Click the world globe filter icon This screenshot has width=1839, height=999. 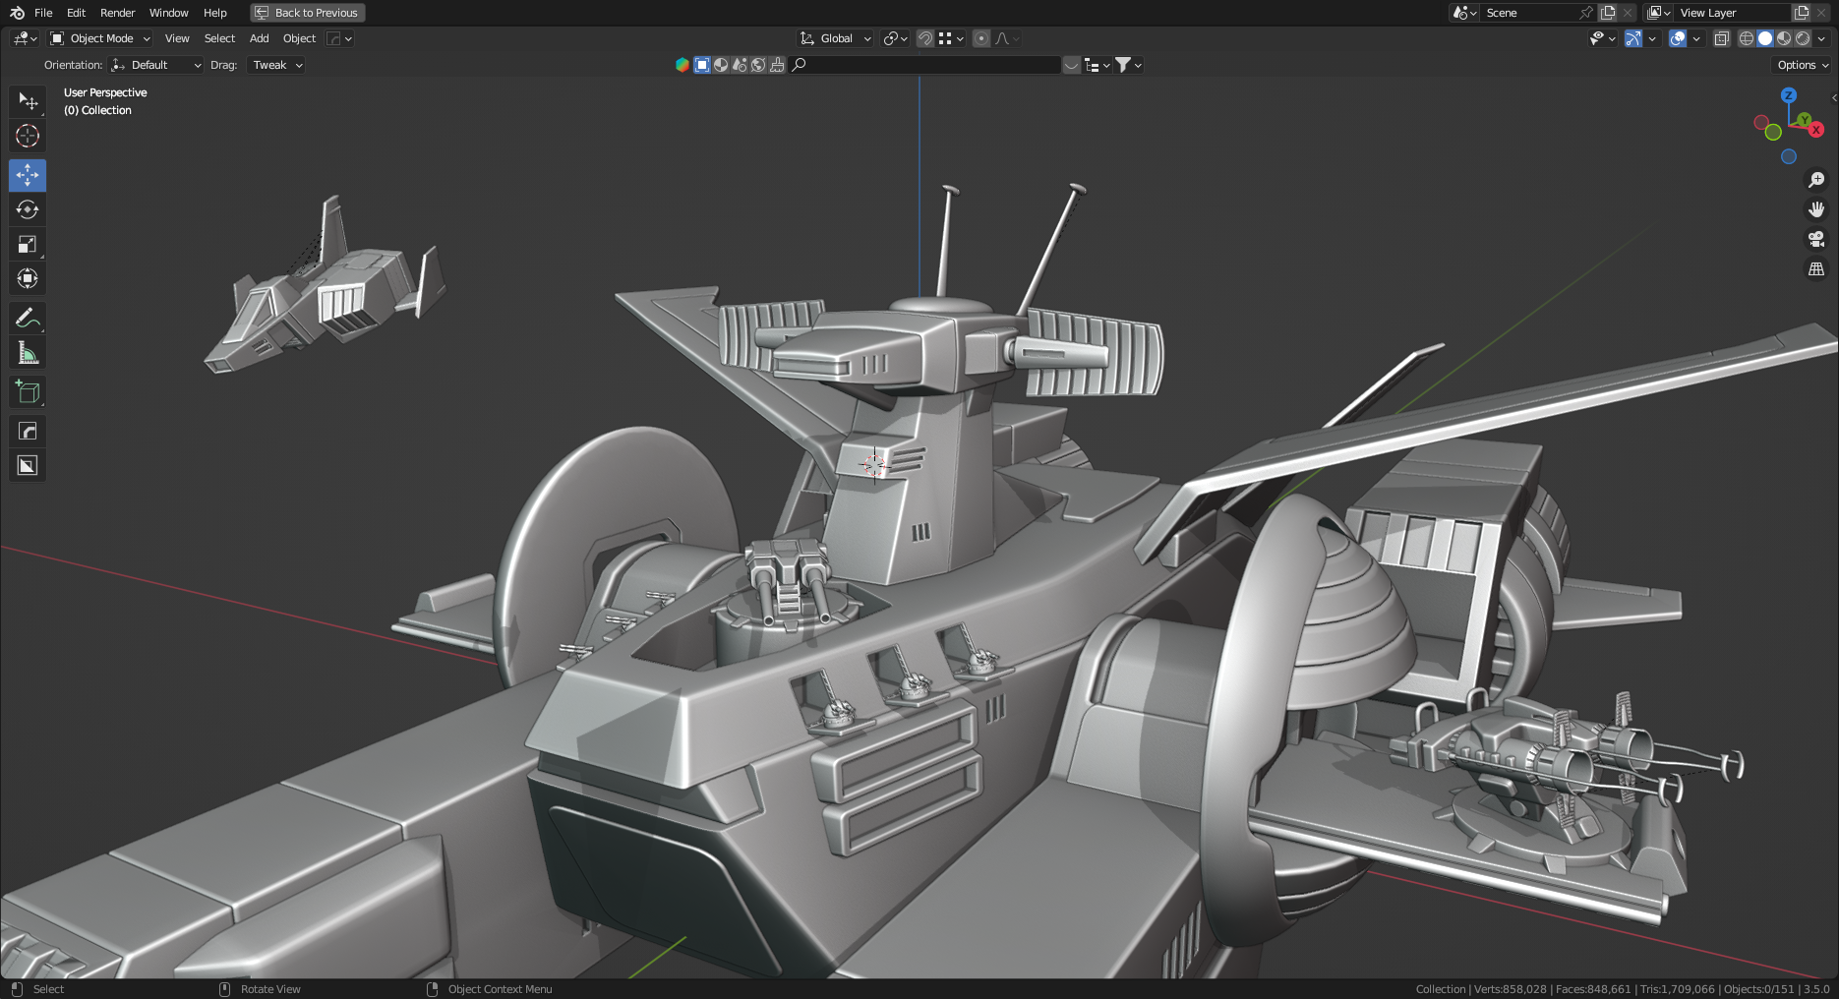pos(758,65)
